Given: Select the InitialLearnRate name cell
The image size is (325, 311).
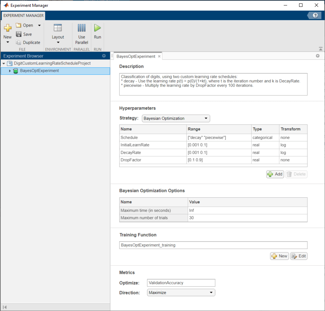Looking at the screenshot, I should (153, 145).
